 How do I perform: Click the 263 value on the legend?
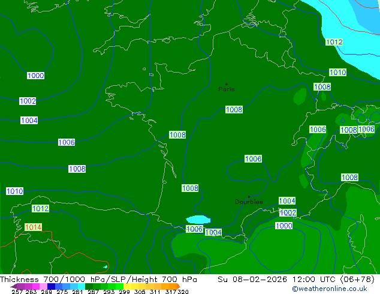coord(31,292)
